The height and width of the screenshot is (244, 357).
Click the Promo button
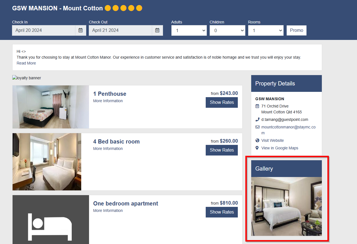(296, 30)
